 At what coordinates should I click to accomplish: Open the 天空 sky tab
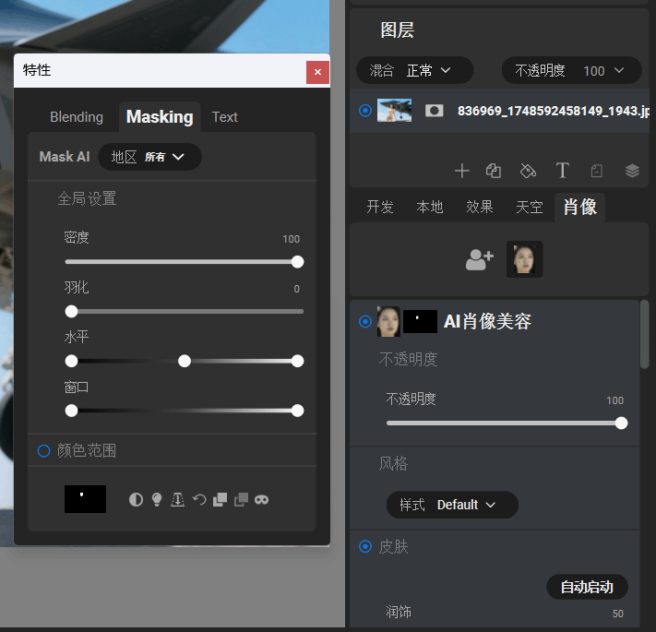[x=530, y=207]
